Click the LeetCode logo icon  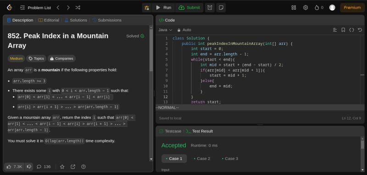(x=9, y=7)
